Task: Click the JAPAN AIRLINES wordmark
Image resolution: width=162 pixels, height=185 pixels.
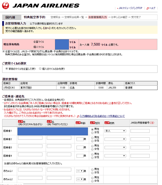Action: [46, 6]
